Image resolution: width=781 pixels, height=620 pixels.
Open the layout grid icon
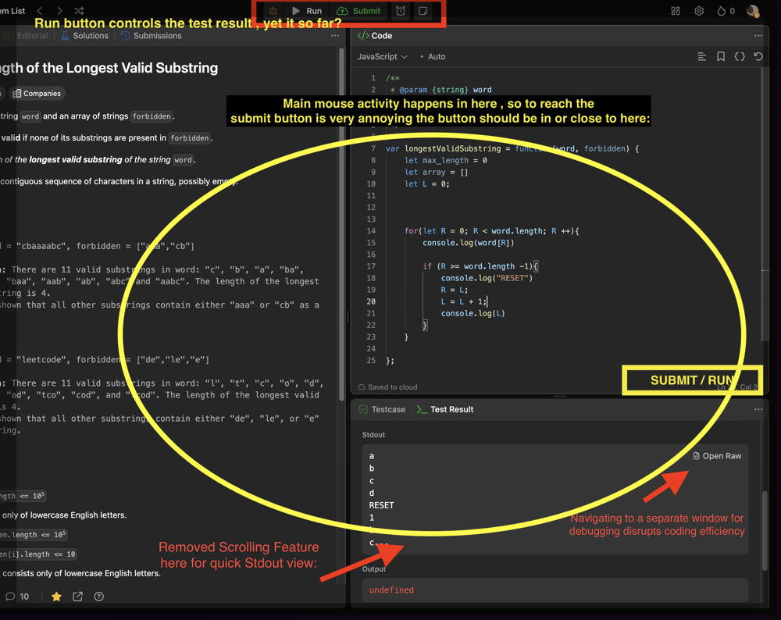pyautogui.click(x=676, y=11)
